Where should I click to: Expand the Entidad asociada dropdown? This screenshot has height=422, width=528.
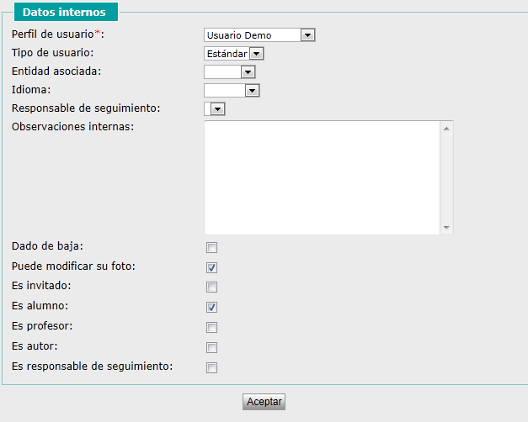[x=230, y=72]
